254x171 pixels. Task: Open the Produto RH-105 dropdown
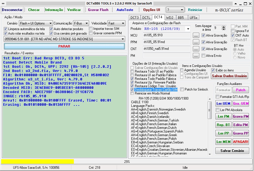(x=167, y=29)
